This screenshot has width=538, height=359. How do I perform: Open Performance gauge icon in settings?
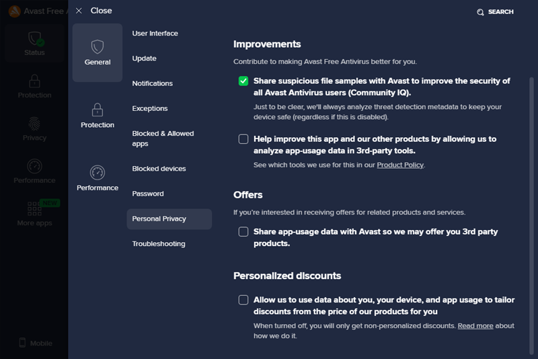tap(98, 173)
